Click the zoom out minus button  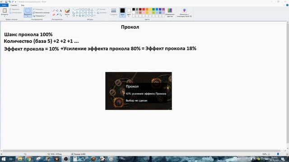pyautogui.click(x=269, y=154)
